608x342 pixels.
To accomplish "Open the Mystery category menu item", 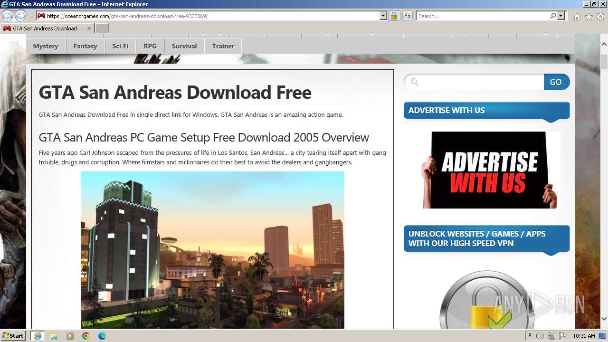I will pyautogui.click(x=46, y=46).
